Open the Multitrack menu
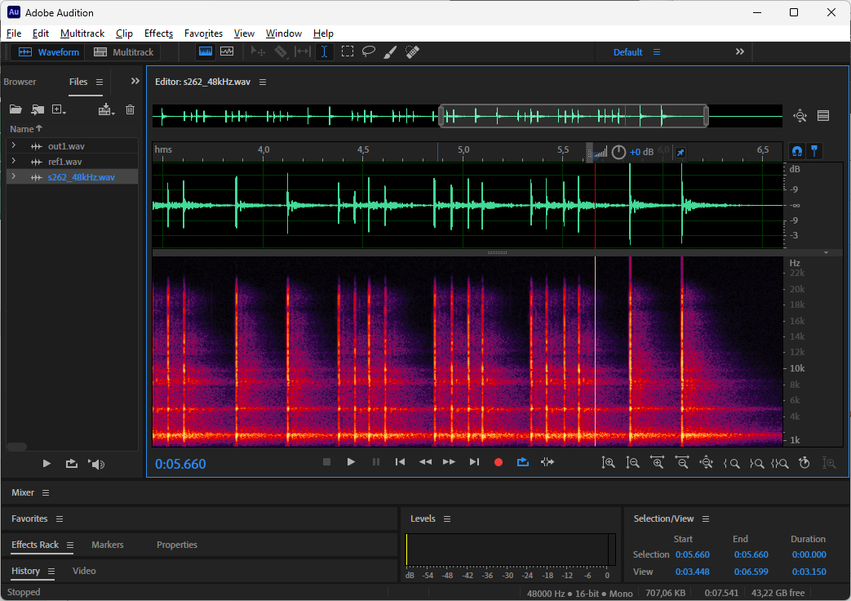 tap(82, 33)
